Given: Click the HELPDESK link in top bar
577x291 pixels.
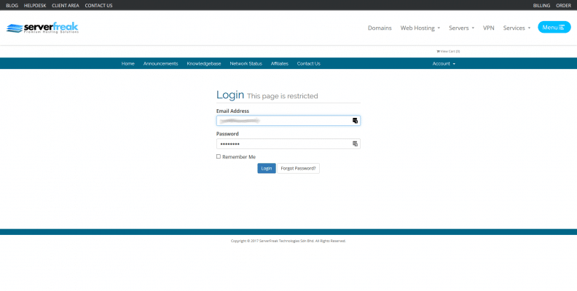Looking at the screenshot, I should [35, 5].
